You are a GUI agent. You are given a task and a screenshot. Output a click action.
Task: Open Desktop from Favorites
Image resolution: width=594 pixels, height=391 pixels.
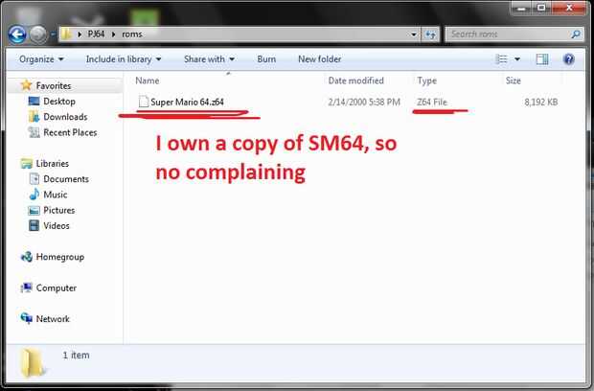(x=59, y=102)
